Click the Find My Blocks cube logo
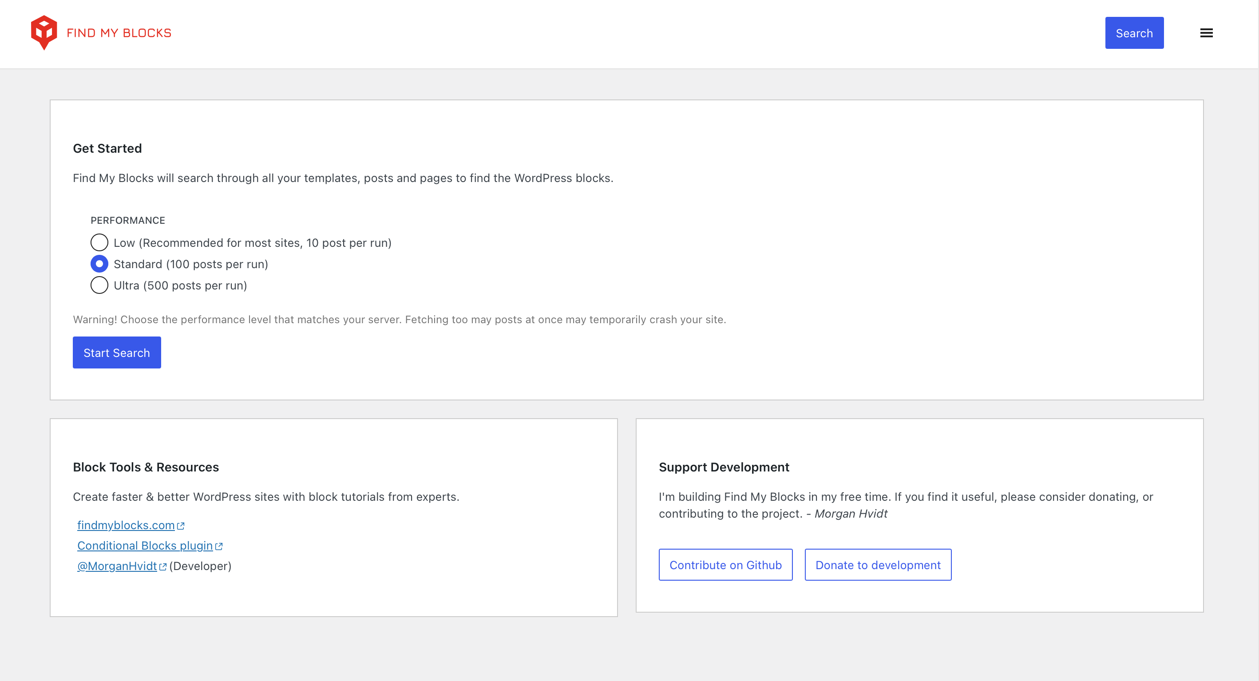The height and width of the screenshot is (681, 1259). pos(44,33)
